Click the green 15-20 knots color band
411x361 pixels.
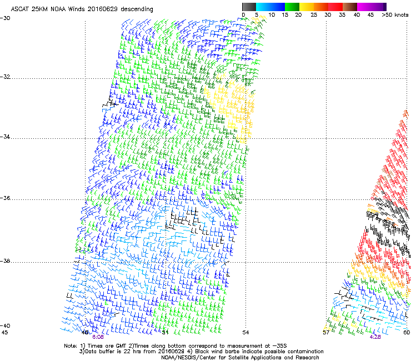(292, 7)
